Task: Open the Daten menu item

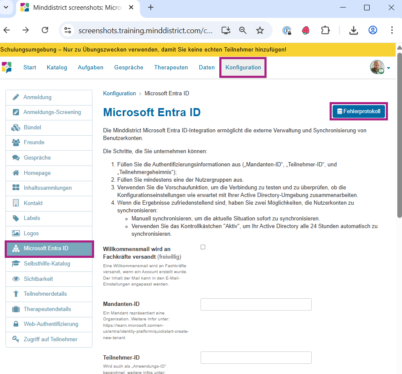Action: coord(207,67)
